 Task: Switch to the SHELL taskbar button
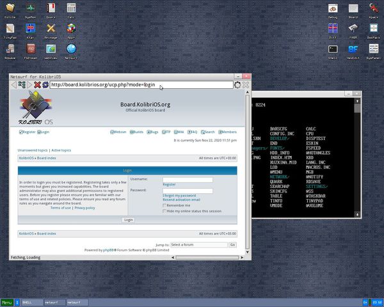[32, 303]
